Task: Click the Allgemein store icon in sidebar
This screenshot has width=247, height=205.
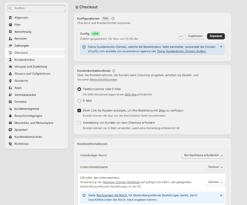Action: click(x=10, y=18)
